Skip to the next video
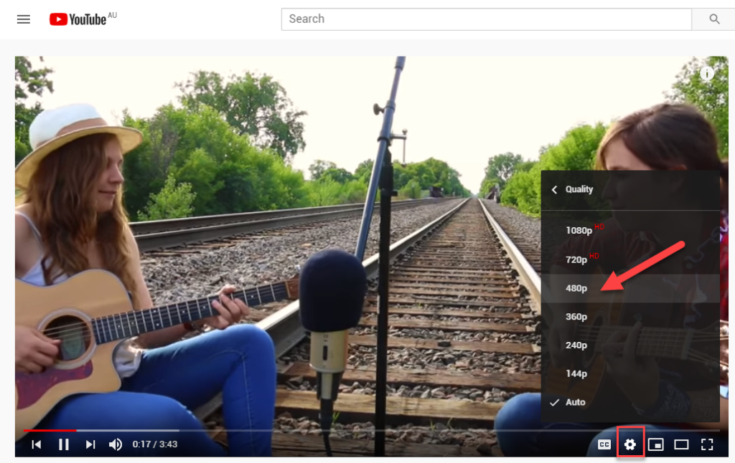This screenshot has height=463, width=735. [90, 444]
